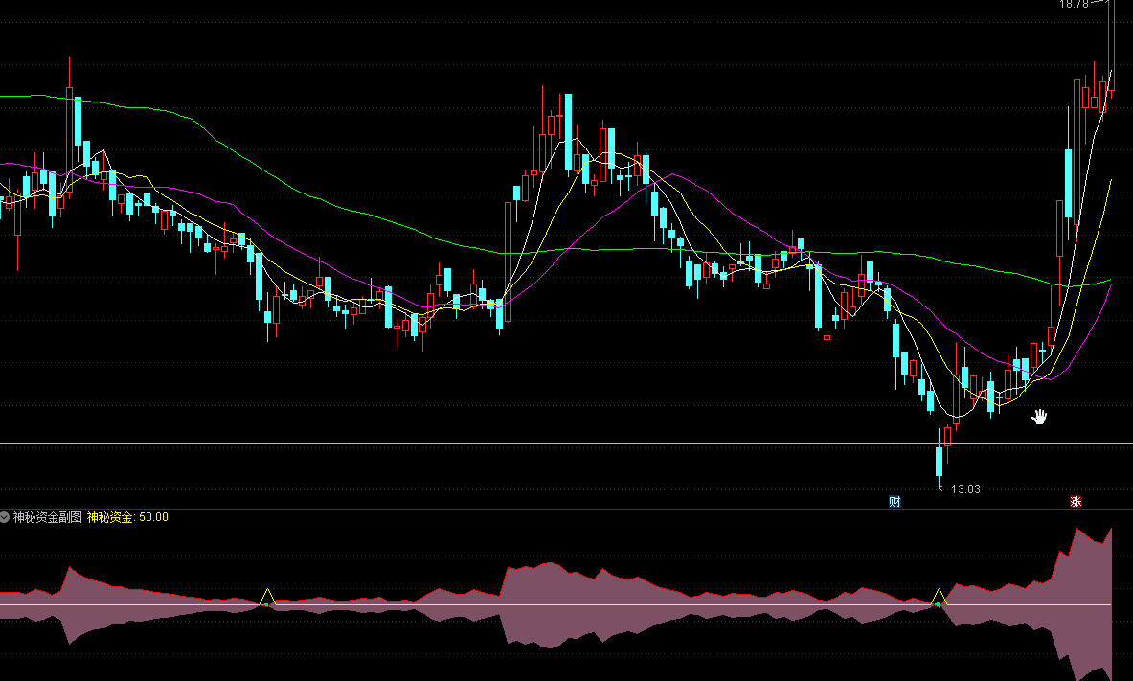Screen dimensions: 1133x681
Task: Click the blue 财 financial info marker
Action: pyautogui.click(x=895, y=502)
